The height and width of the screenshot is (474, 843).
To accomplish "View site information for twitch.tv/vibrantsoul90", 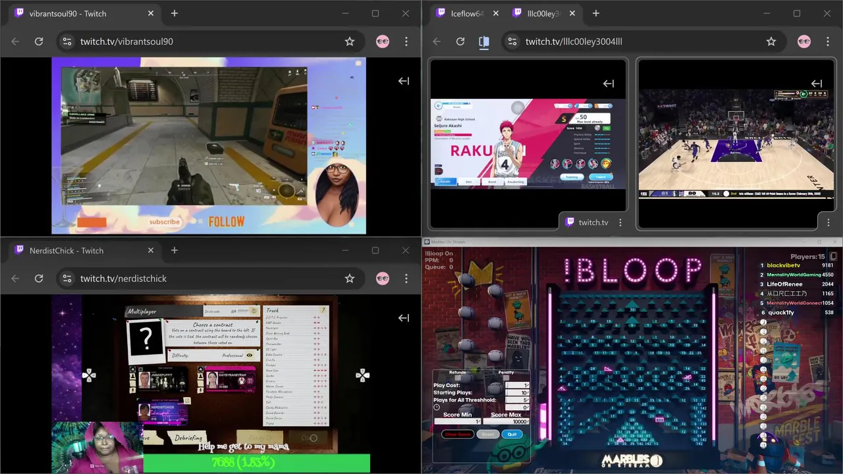I will [67, 41].
